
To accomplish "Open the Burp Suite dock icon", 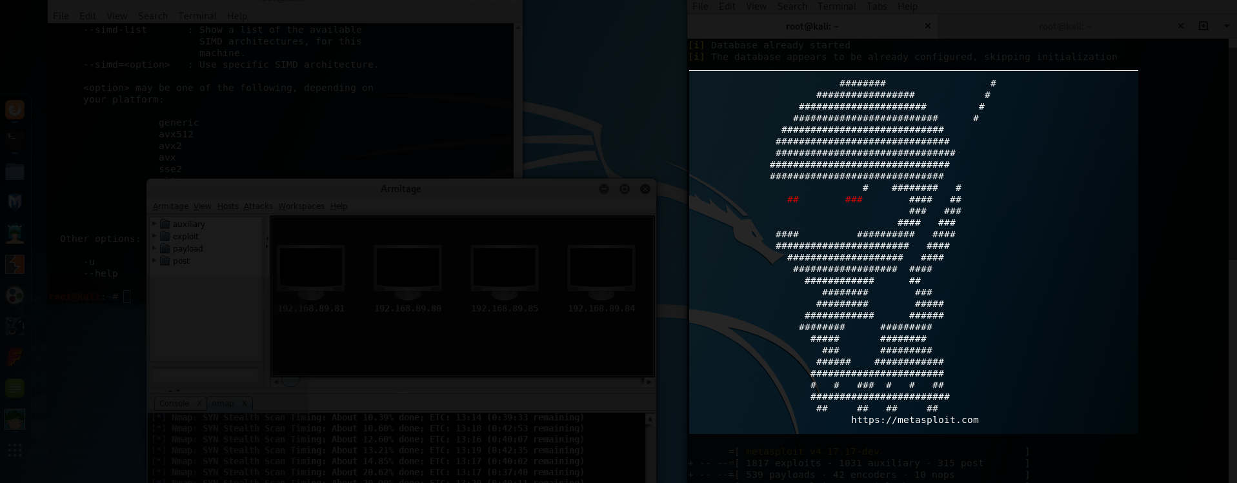I will pyautogui.click(x=15, y=264).
